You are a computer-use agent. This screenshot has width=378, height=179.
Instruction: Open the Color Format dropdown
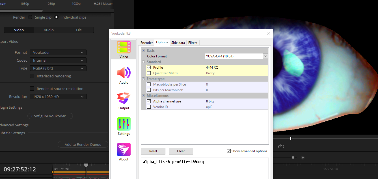tap(265, 56)
